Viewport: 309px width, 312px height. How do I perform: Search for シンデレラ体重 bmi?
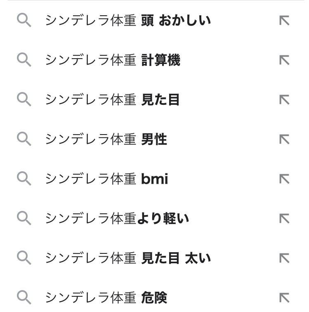pos(106,179)
